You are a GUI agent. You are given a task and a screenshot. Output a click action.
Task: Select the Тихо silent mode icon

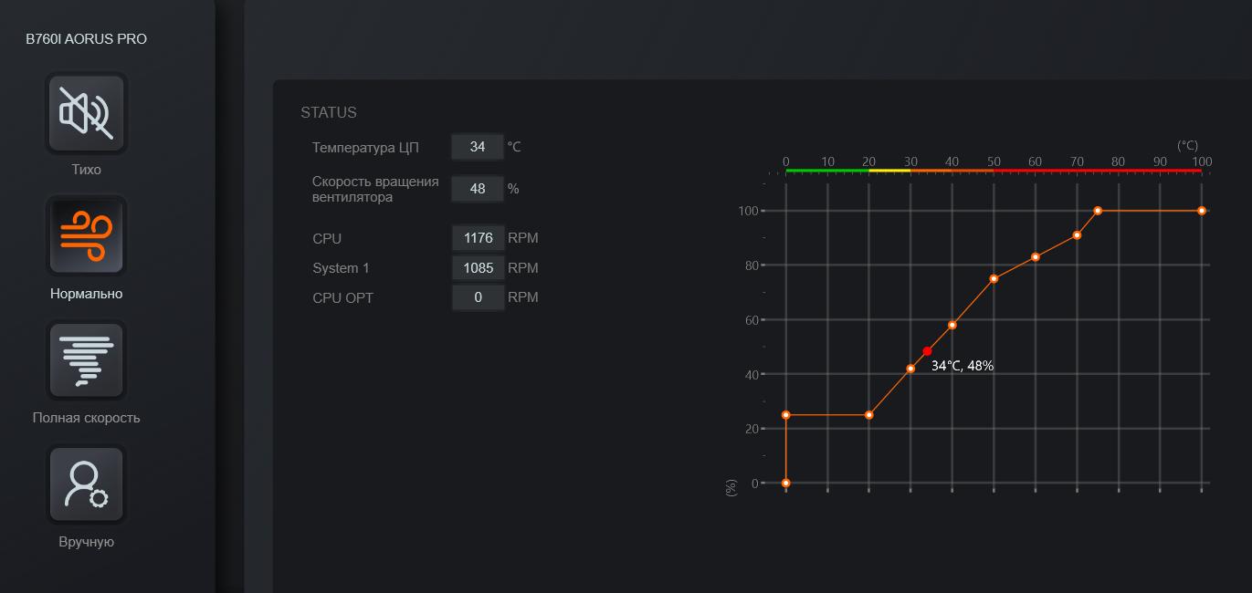coord(87,113)
